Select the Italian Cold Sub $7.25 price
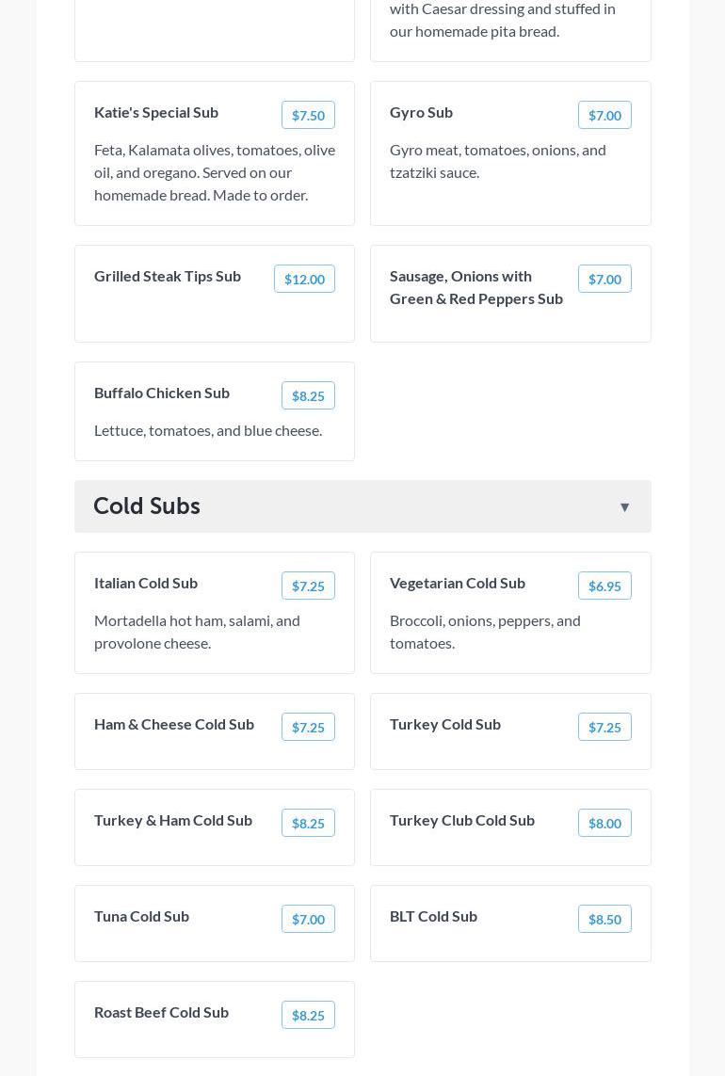Screen dimensions: 725x1076 [308, 586]
